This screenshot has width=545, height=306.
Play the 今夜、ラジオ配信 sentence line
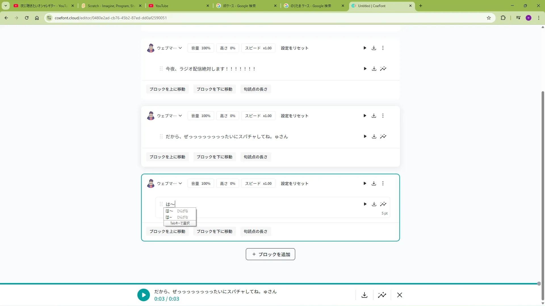point(365,69)
